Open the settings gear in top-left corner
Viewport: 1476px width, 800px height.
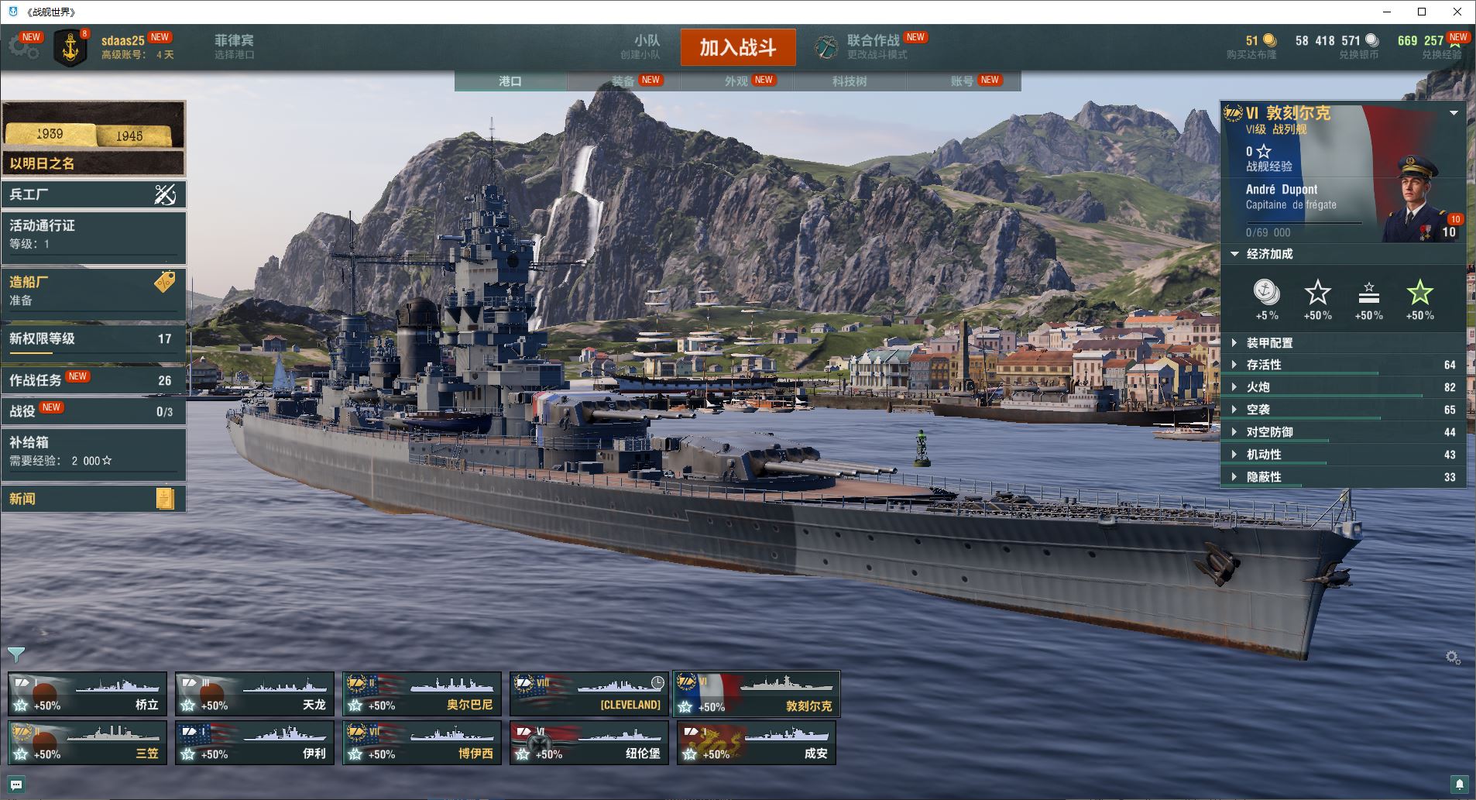pyautogui.click(x=22, y=48)
